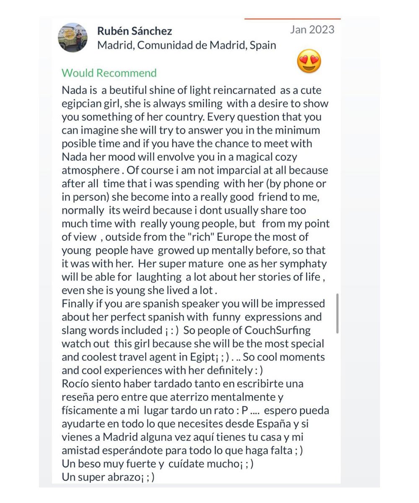
Task: Click the vertical scrollbar thumb beside review
Action: pos(337,314)
